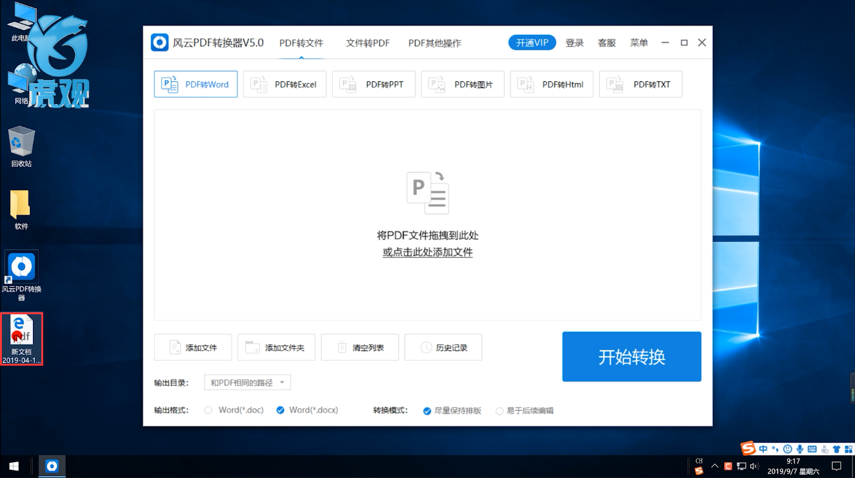Choose 易于后续编辑 conversion mode

(x=525, y=411)
